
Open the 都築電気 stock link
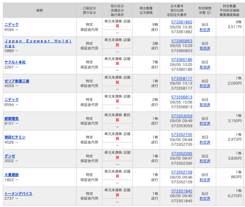[x=12, y=118]
